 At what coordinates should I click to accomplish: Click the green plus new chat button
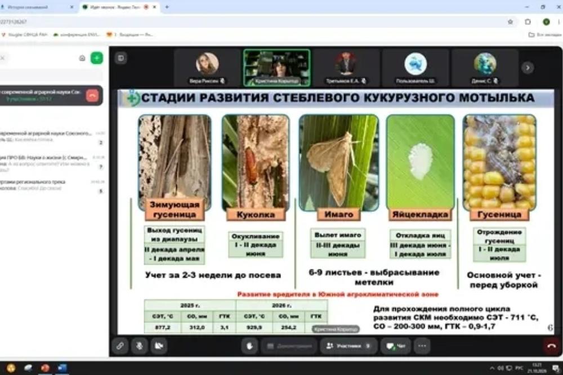(x=97, y=58)
